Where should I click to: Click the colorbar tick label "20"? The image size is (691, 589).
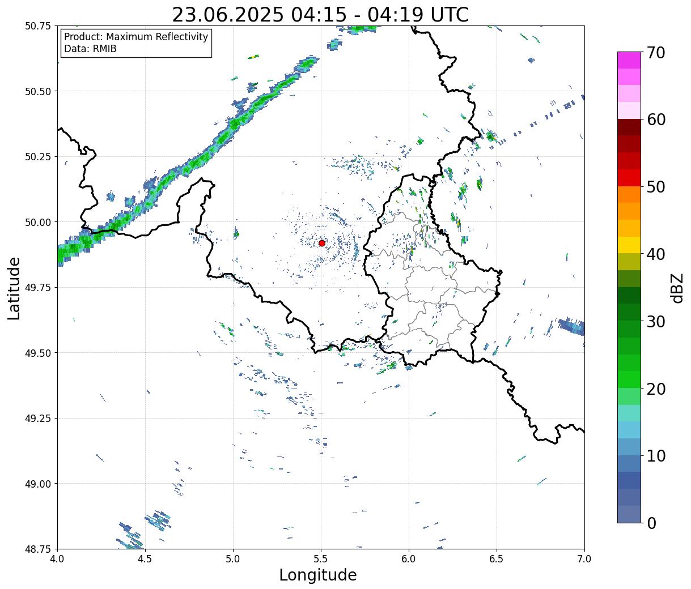tap(656, 389)
